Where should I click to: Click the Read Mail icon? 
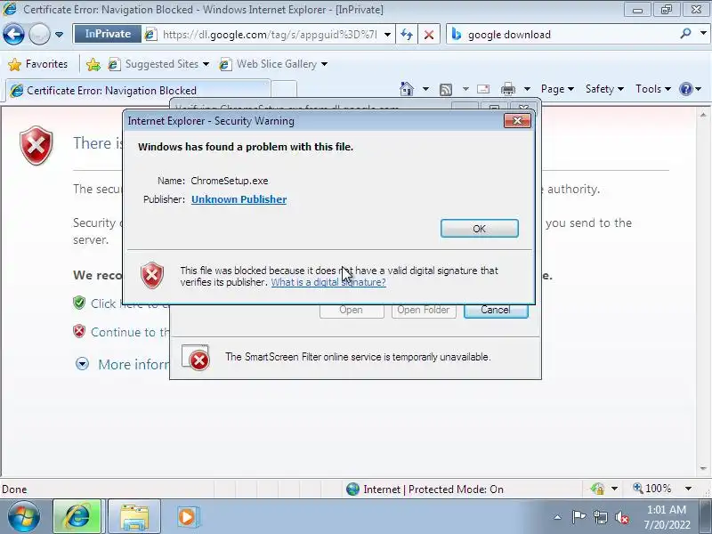pos(483,89)
